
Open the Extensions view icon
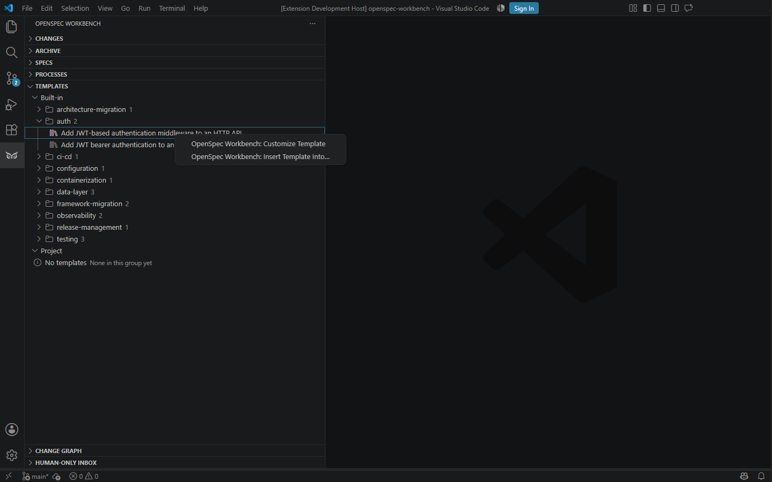tap(12, 130)
